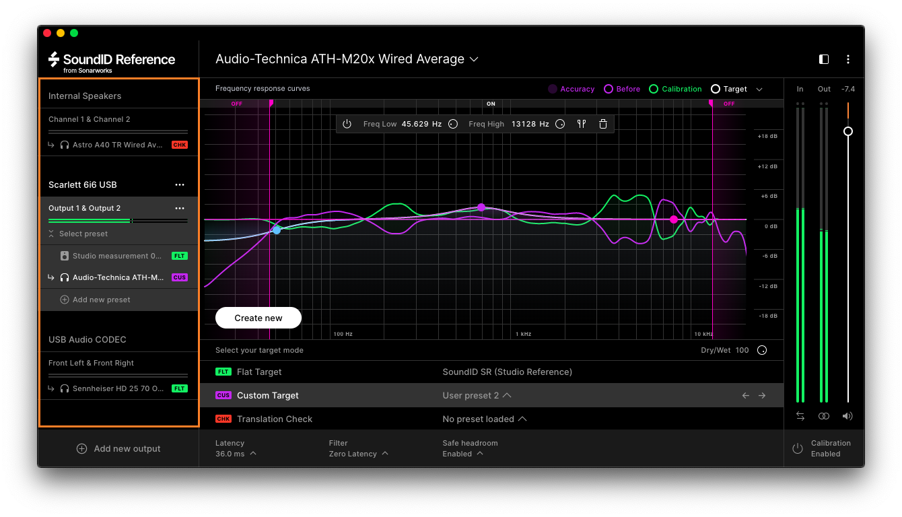Open the three-dot options menu at top right
Screen dimensions: 902x517
click(x=848, y=59)
